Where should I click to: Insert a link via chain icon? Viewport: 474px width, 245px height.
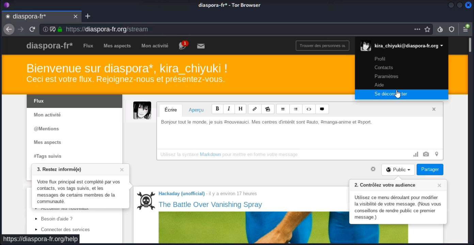(254, 109)
